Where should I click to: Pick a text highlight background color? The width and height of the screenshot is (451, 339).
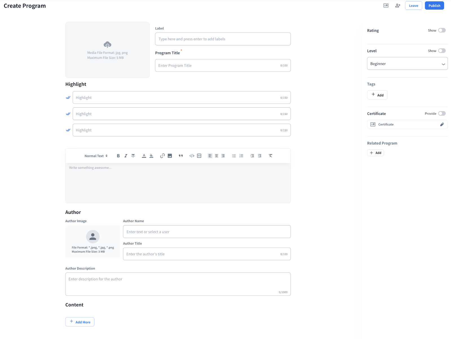click(151, 156)
